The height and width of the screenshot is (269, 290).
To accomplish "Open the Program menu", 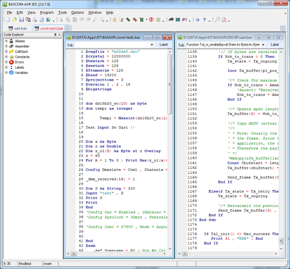I will pyautogui.click(x=47, y=12).
